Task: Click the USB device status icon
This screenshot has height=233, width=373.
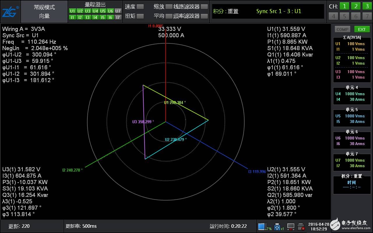Action: click(277, 226)
